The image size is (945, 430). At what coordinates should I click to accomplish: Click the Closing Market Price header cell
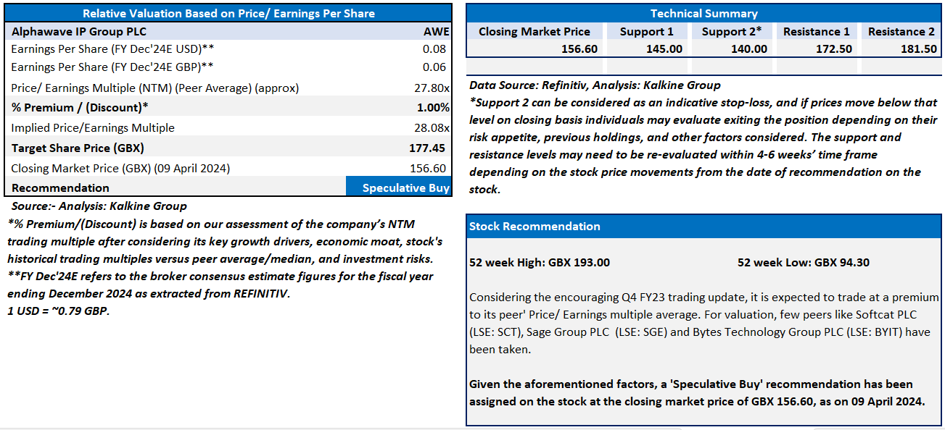(x=535, y=32)
